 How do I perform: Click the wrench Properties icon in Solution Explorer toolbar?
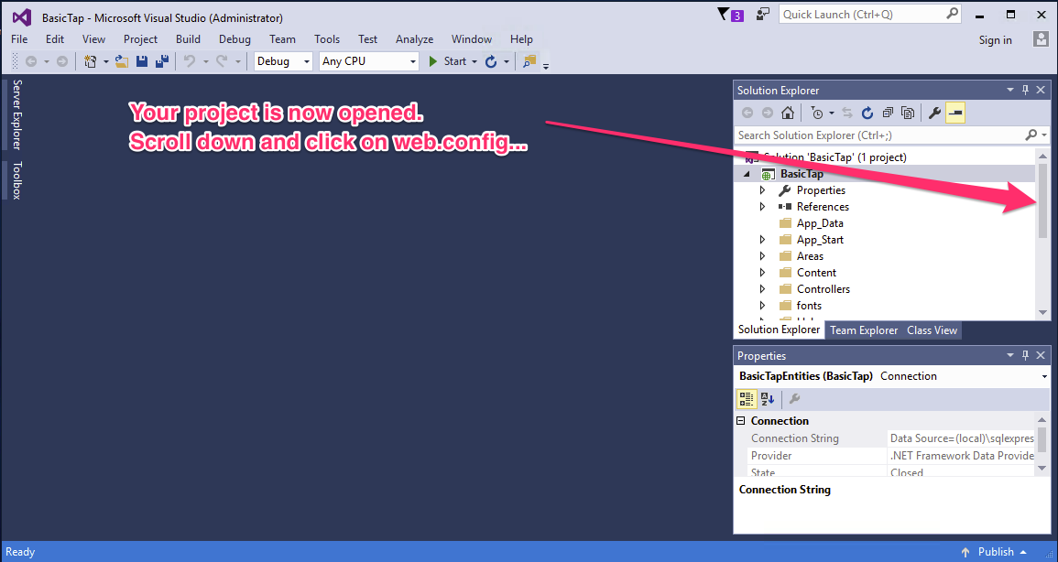pyautogui.click(x=934, y=113)
